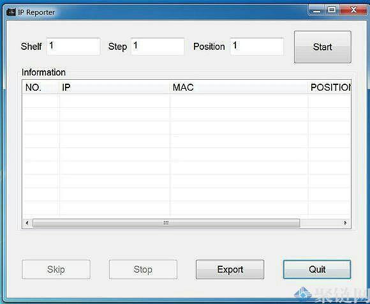The image size is (370, 304).
Task: Close the IP Reporter window
Action: pos(353,10)
